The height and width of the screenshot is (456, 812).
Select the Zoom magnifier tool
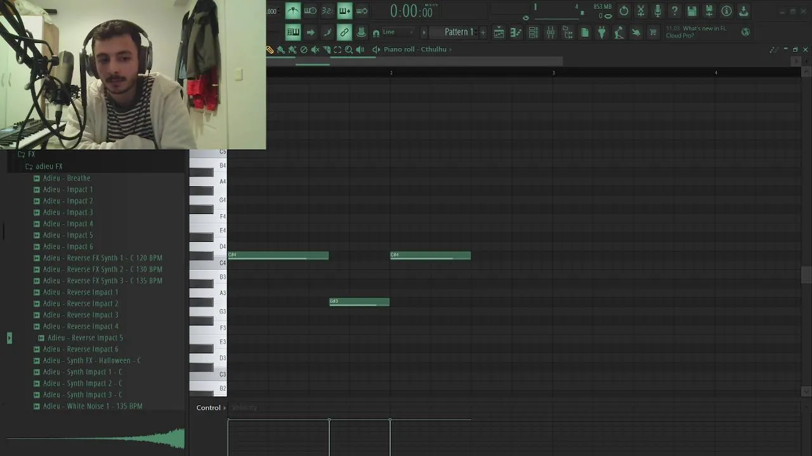pyautogui.click(x=349, y=49)
